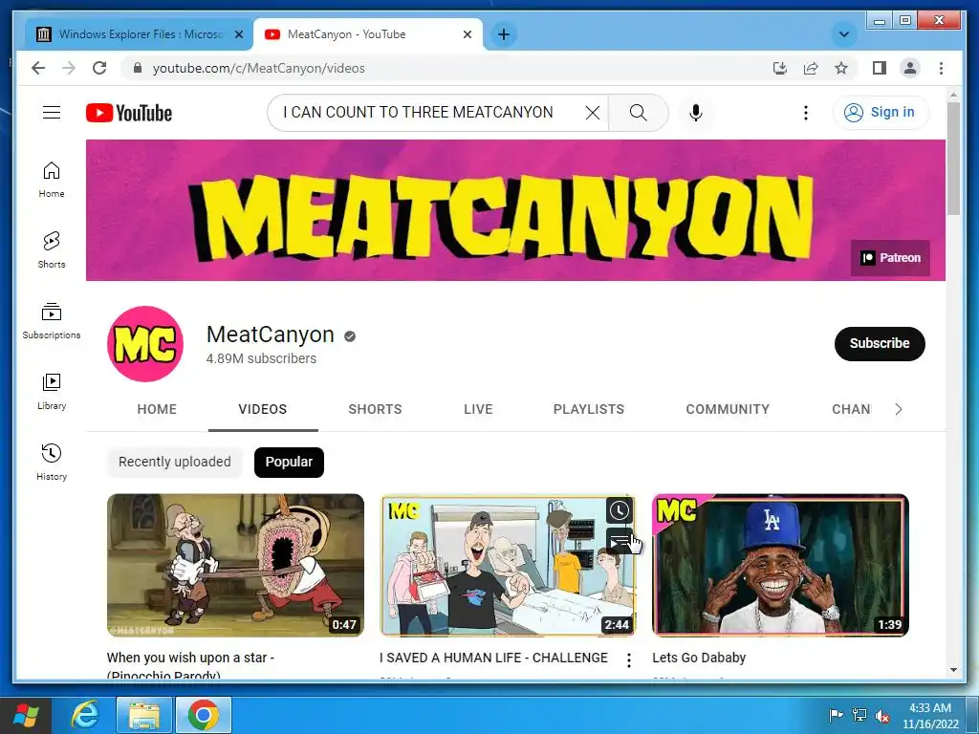This screenshot has width=979, height=734.
Task: Open Chrome three-dot menu
Action: (941, 68)
